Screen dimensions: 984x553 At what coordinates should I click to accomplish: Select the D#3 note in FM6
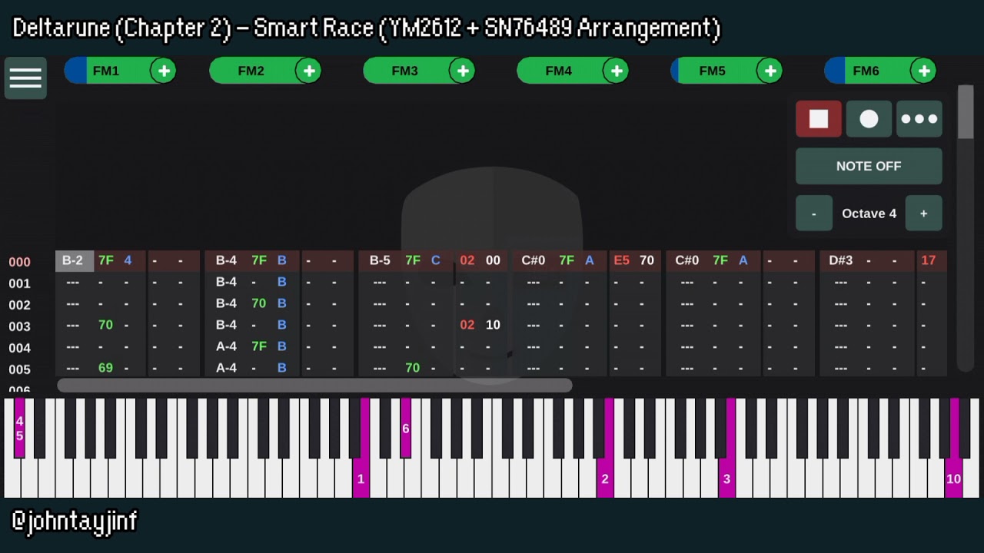point(841,260)
